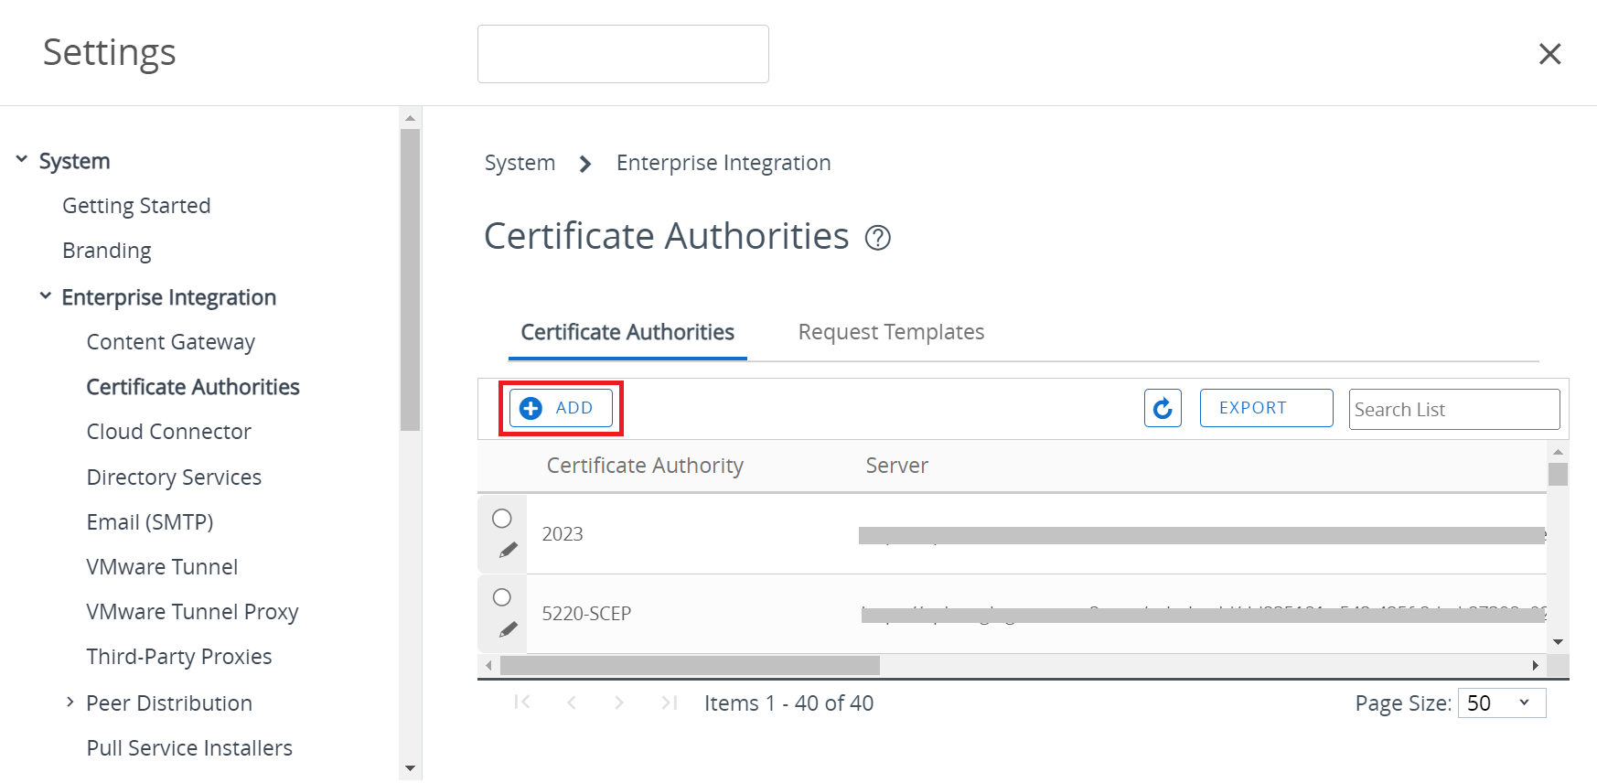Go to the first page of results
Image resolution: width=1597 pixels, height=783 pixels.
point(522,703)
